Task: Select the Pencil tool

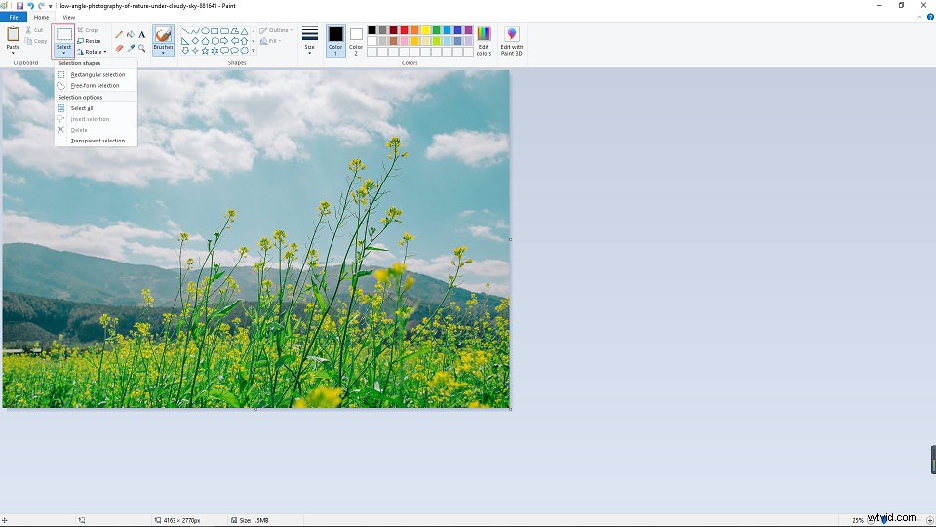Action: 119,34
